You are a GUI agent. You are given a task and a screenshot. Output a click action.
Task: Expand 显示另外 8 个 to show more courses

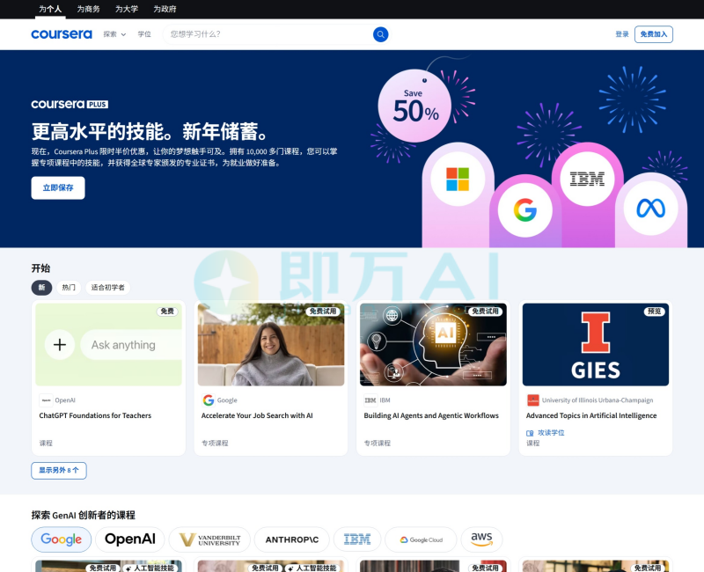[58, 470]
